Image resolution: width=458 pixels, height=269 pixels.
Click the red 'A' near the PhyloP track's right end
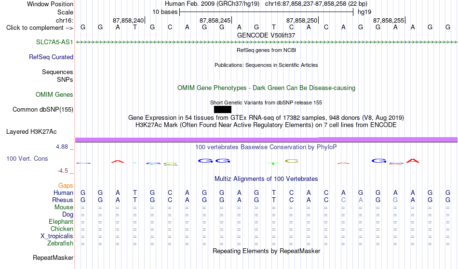(x=413, y=161)
